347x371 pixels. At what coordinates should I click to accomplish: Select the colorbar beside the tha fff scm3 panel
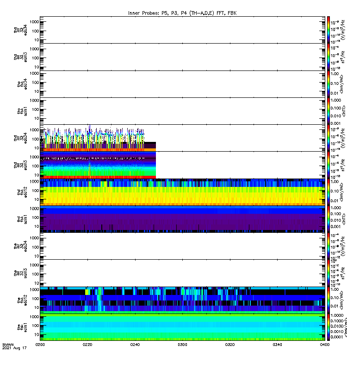tap(328, 57)
